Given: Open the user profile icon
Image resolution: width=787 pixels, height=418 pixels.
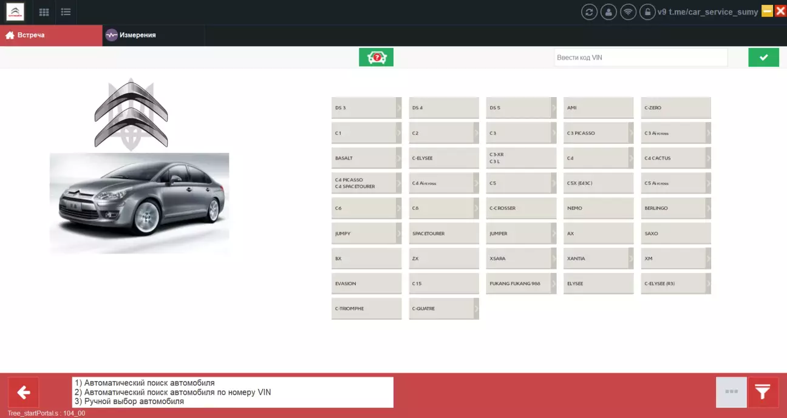Looking at the screenshot, I should [608, 12].
